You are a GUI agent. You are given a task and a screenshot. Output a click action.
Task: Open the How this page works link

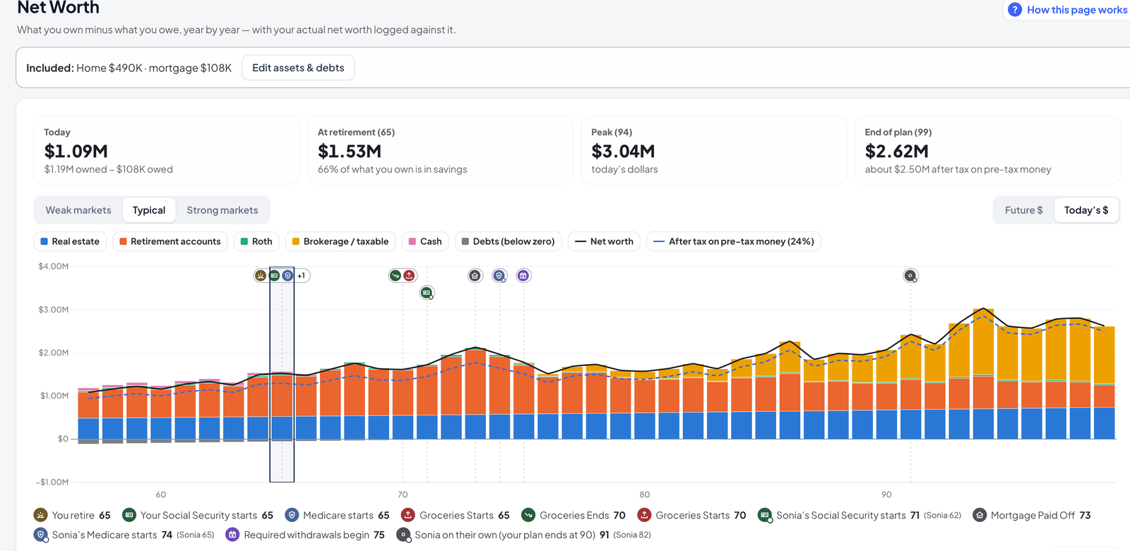(x=1077, y=10)
